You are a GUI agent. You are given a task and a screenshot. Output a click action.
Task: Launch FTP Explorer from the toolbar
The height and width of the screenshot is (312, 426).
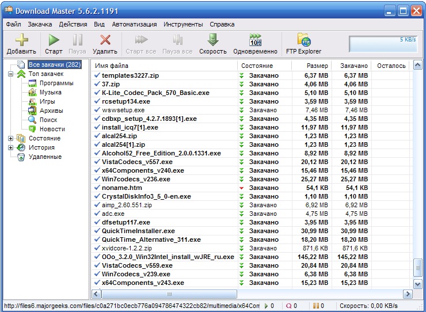303,40
